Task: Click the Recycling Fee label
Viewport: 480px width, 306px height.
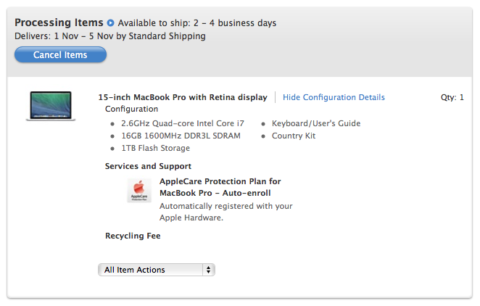Action: click(x=133, y=236)
